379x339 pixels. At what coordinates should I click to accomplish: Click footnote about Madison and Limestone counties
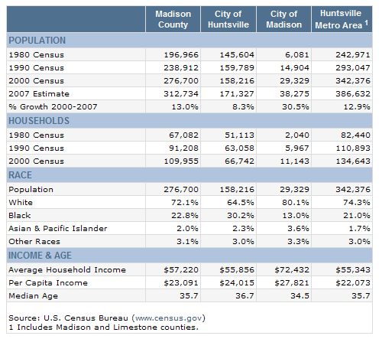click(x=104, y=328)
